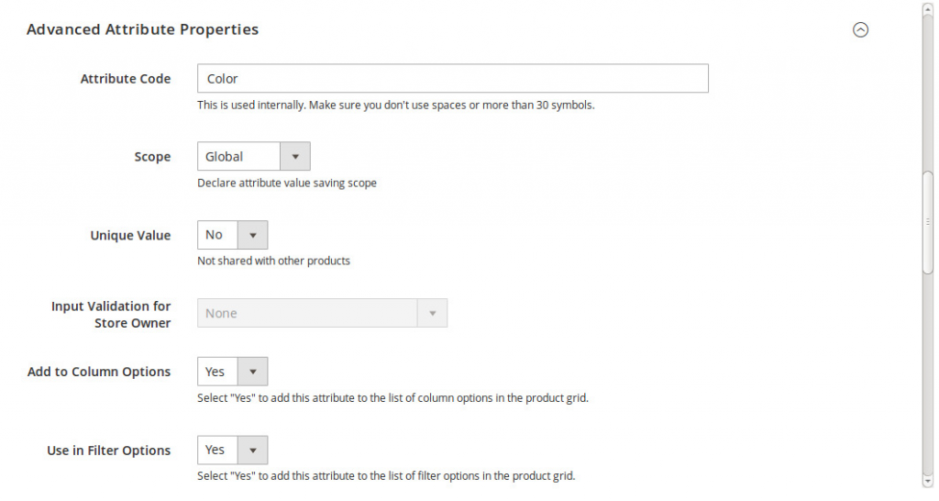
Task: Click the scrollbar down arrow
Action: point(928,480)
